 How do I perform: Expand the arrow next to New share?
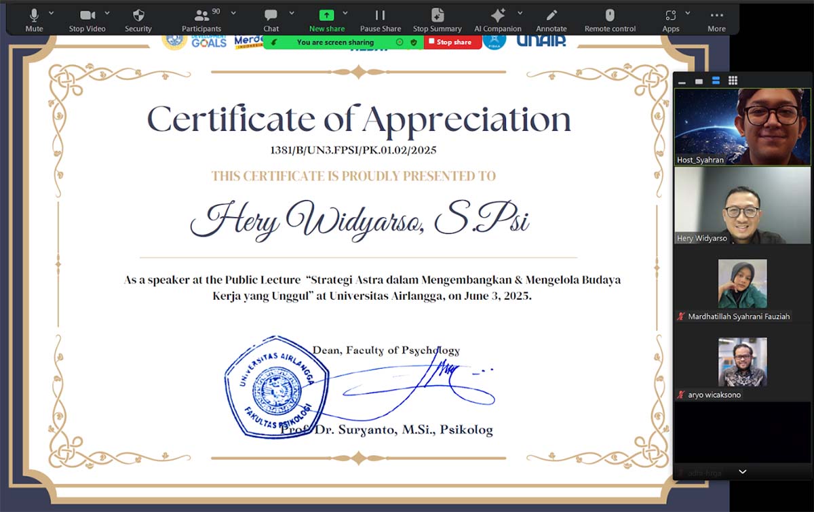click(x=345, y=13)
